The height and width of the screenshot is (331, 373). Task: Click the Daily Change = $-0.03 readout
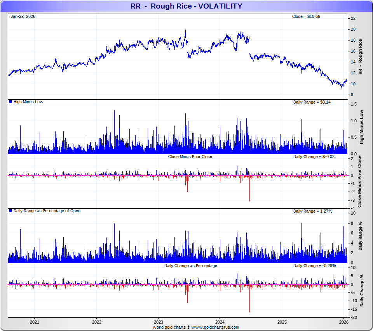coord(314,157)
